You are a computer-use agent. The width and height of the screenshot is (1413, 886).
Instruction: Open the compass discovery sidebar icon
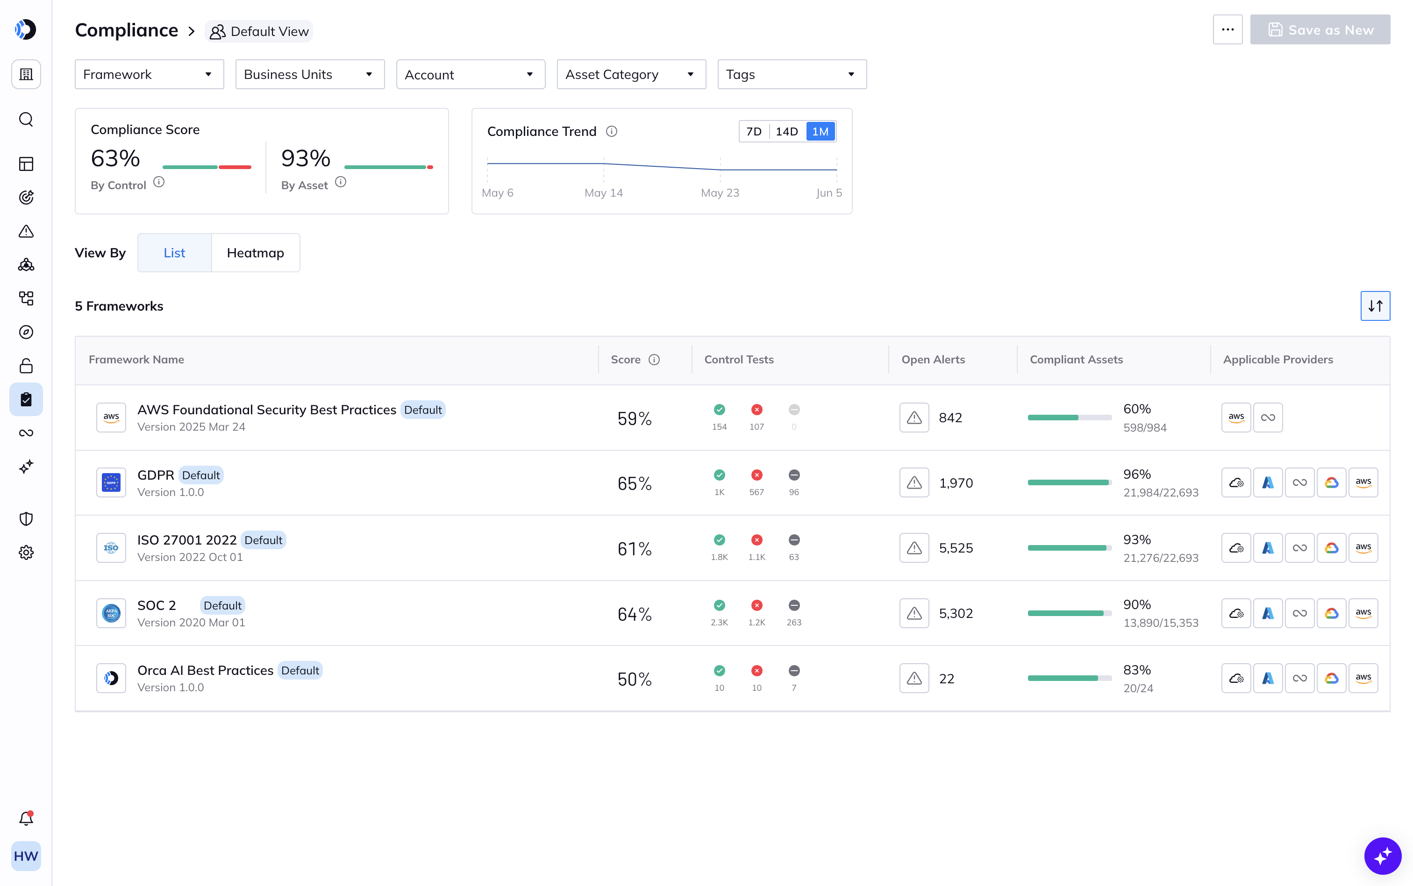click(26, 332)
